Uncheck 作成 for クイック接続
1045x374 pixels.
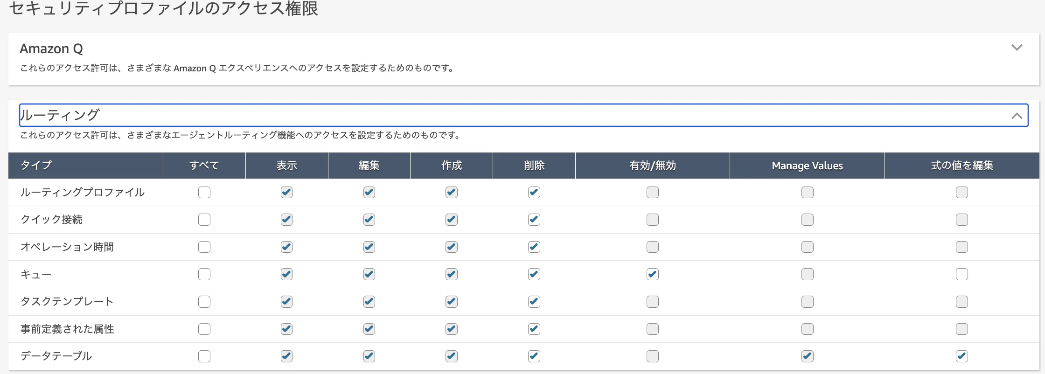click(452, 220)
